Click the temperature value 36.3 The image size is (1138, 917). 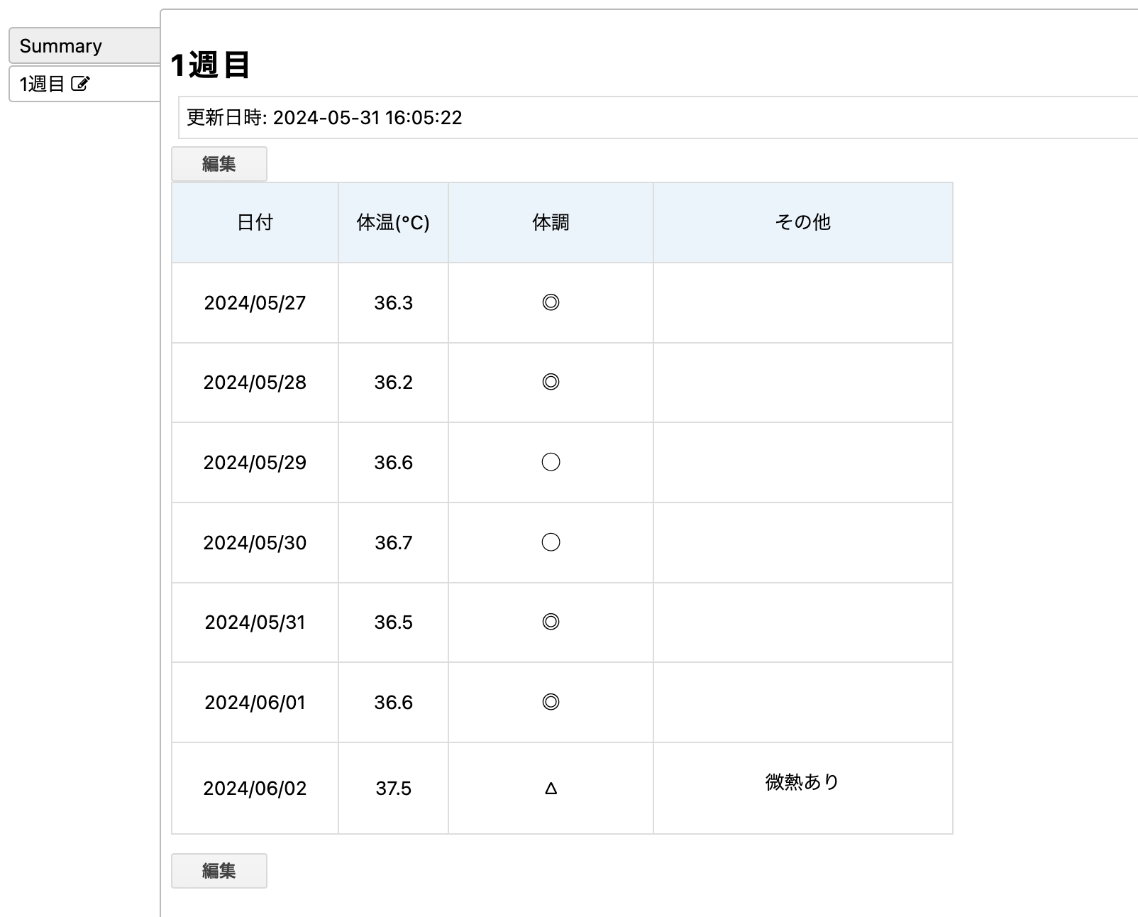[393, 303]
